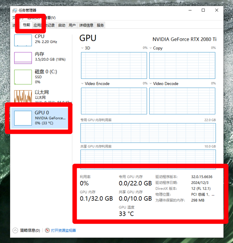The height and width of the screenshot is (243, 233).
Task: Select the 磁盘 0 (C:) graph thumbnail
Action: pyautogui.click(x=23, y=77)
